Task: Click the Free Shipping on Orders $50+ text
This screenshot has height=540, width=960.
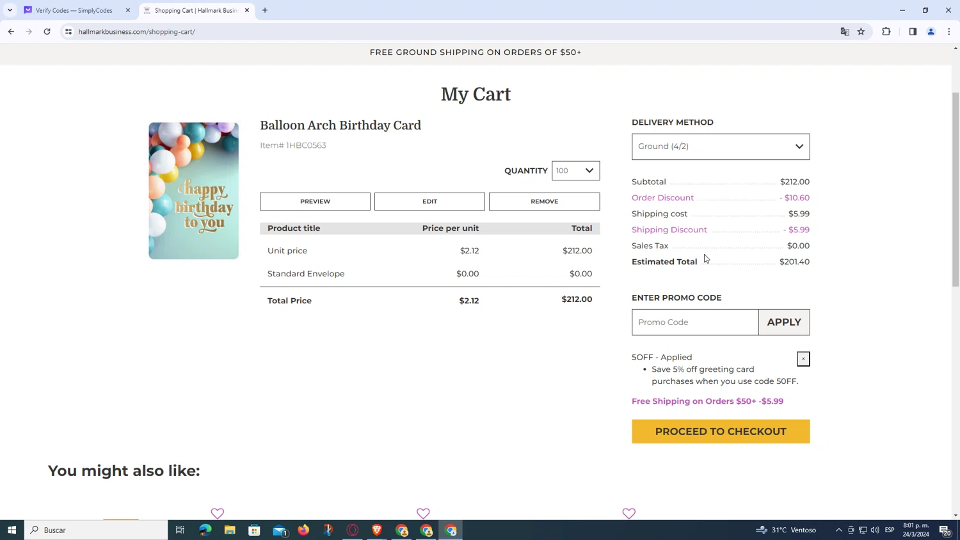Action: click(x=707, y=401)
